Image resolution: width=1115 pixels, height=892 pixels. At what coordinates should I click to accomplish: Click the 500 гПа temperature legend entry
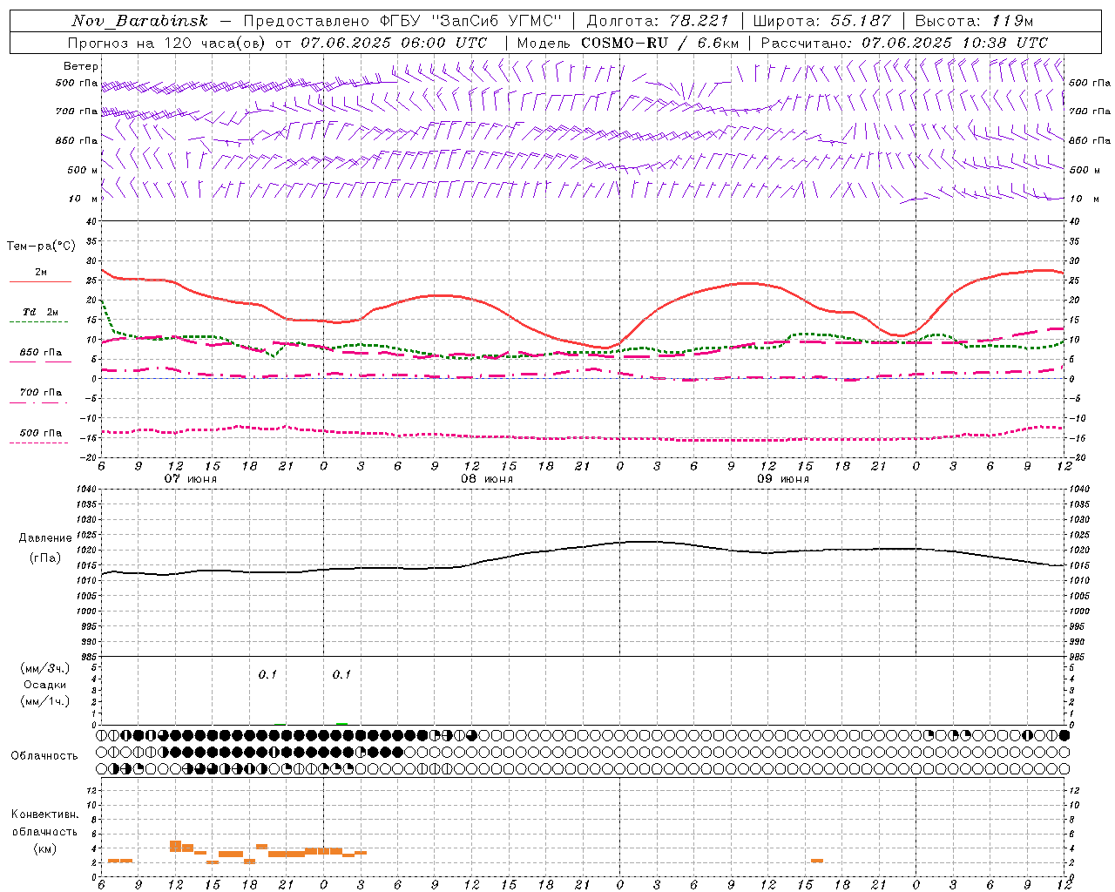(x=40, y=433)
